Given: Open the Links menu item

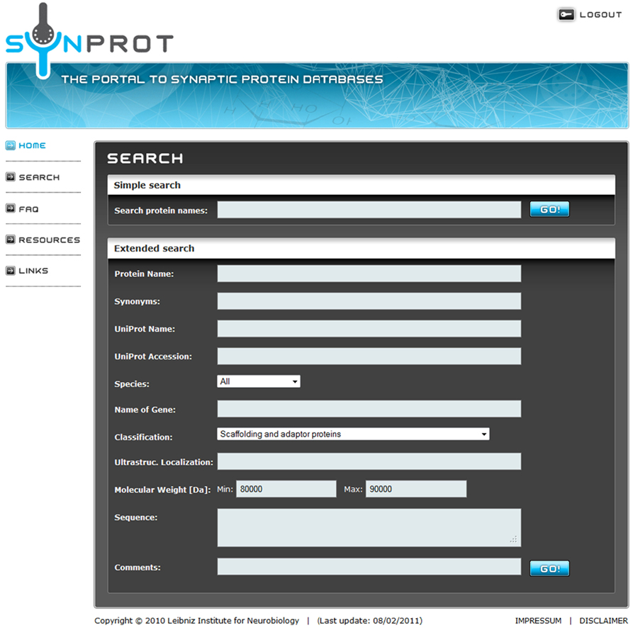Looking at the screenshot, I should coord(33,271).
